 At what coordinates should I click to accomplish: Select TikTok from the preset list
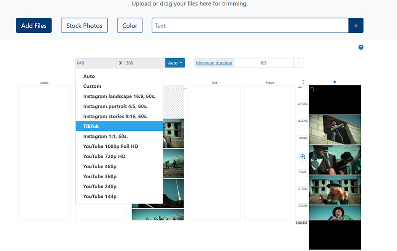119,126
